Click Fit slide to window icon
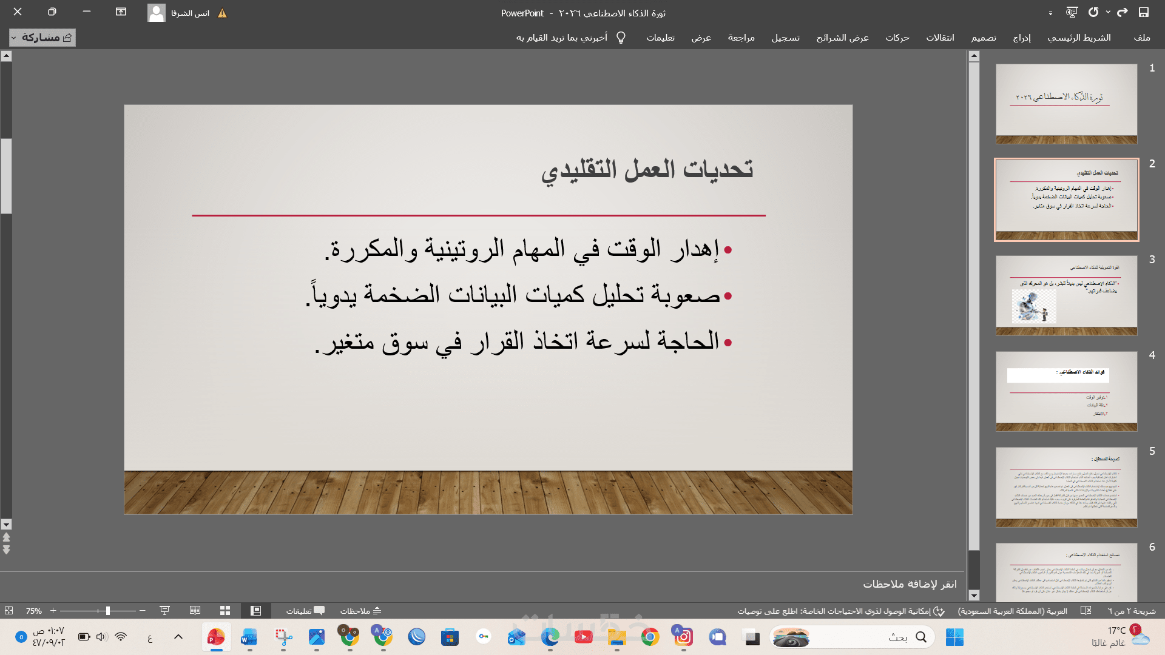The width and height of the screenshot is (1165, 655). pyautogui.click(x=8, y=611)
